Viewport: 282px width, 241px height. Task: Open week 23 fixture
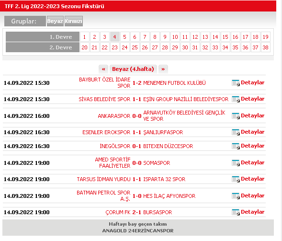pos(115,47)
